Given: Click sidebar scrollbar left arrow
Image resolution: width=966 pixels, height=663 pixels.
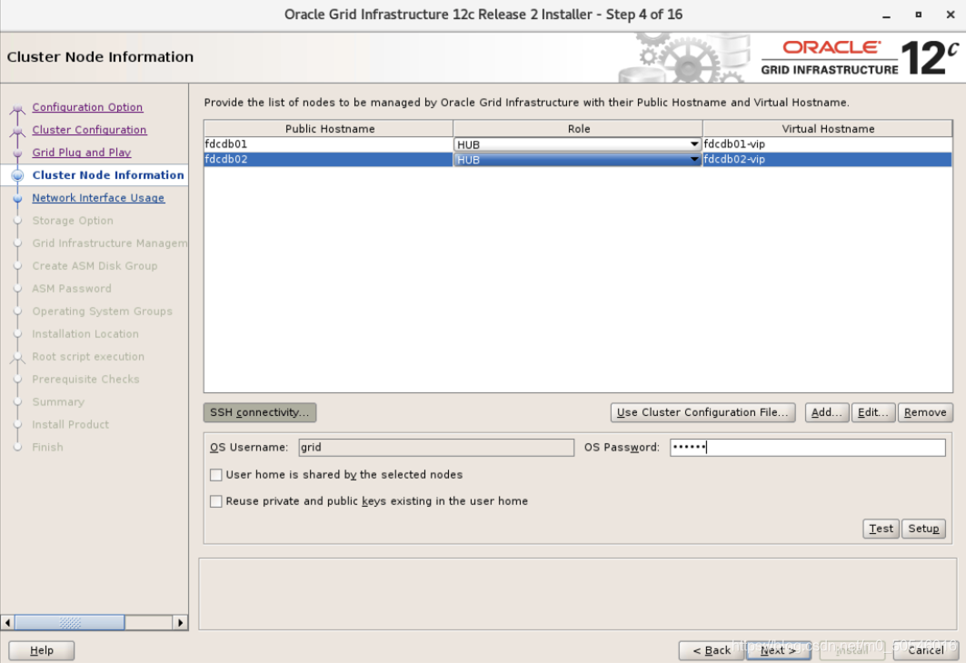Looking at the screenshot, I should 8,623.
